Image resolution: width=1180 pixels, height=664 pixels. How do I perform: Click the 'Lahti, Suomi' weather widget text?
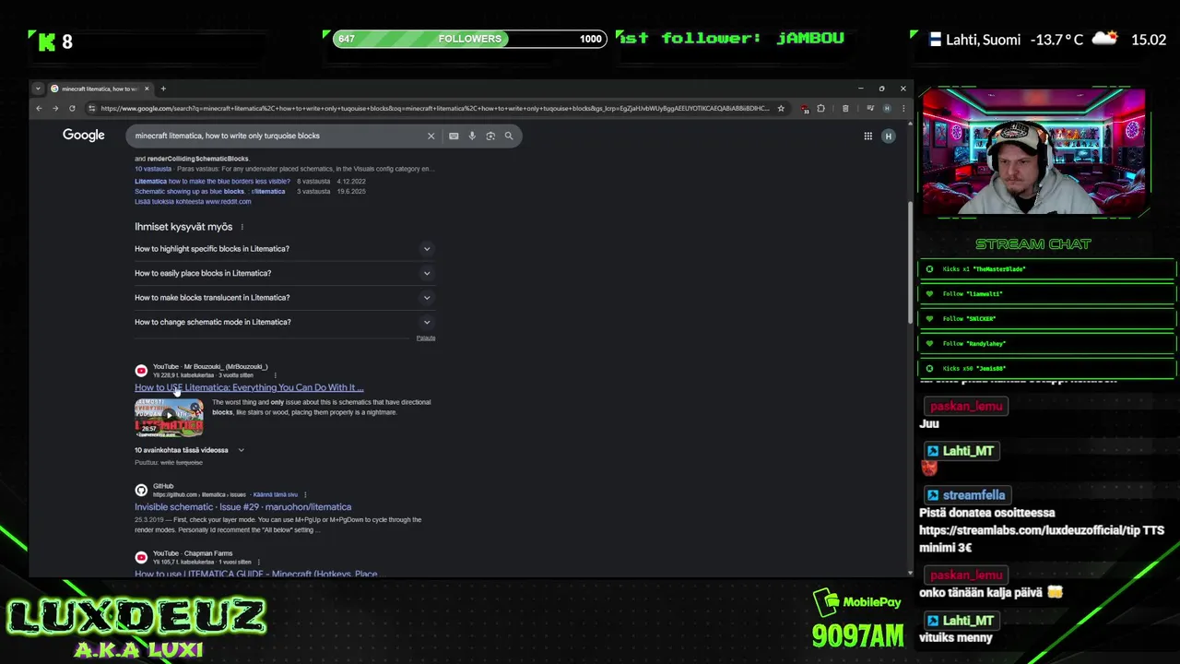982,40
